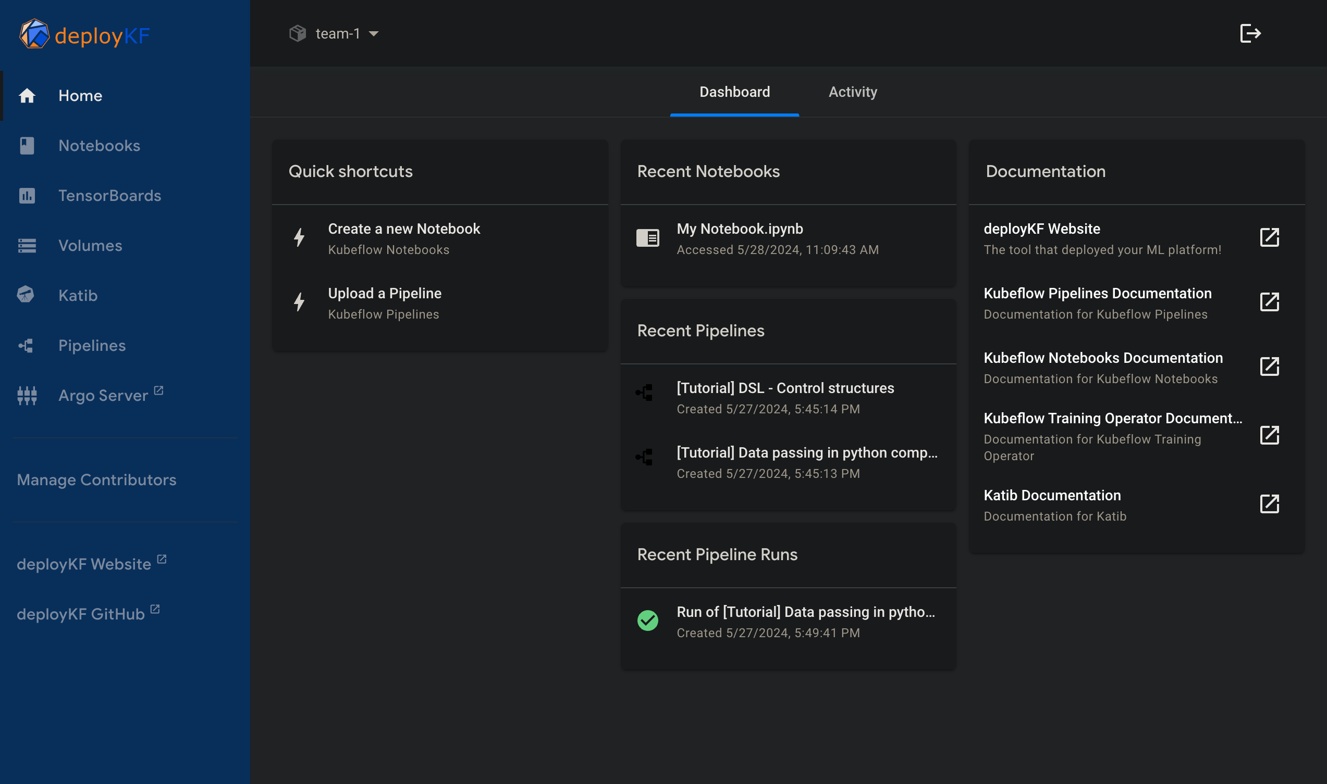
Task: Open [Tutorial] DSL - Control structures pipeline
Action: [x=788, y=398]
